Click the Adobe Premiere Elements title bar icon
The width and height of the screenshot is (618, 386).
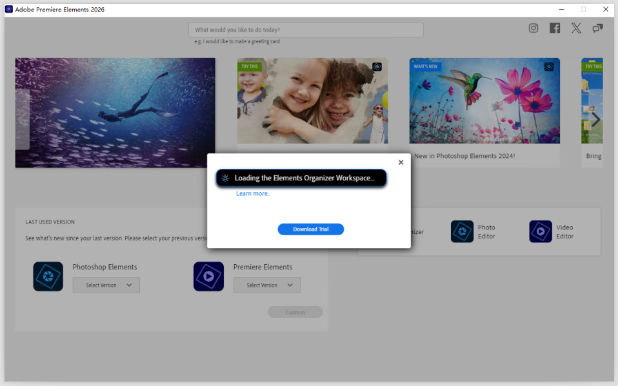pos(8,9)
